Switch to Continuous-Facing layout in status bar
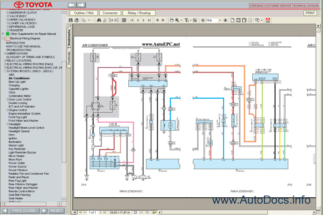Screen dimensions: 323x215 [147, 212]
